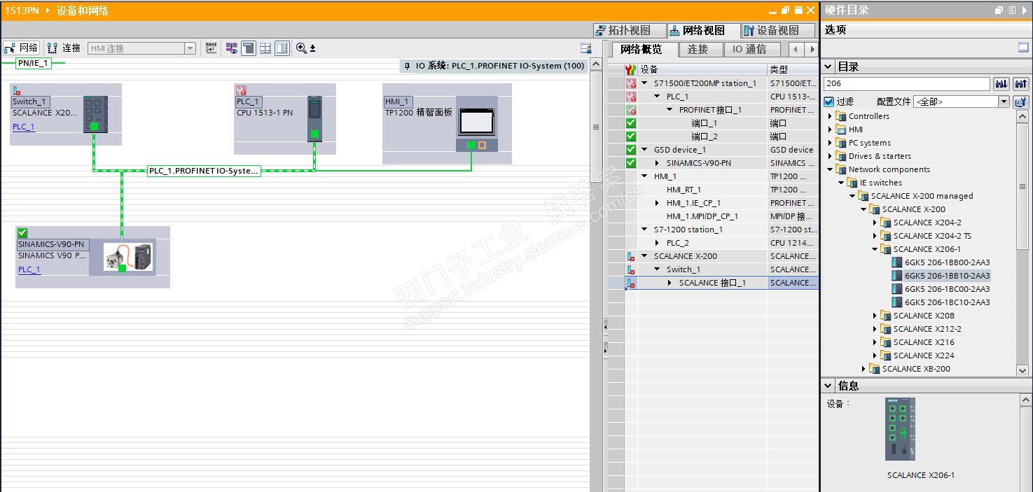Click the SCALANCE X206-1 device preview image
This screenshot has height=492, width=1033.
pos(900,429)
